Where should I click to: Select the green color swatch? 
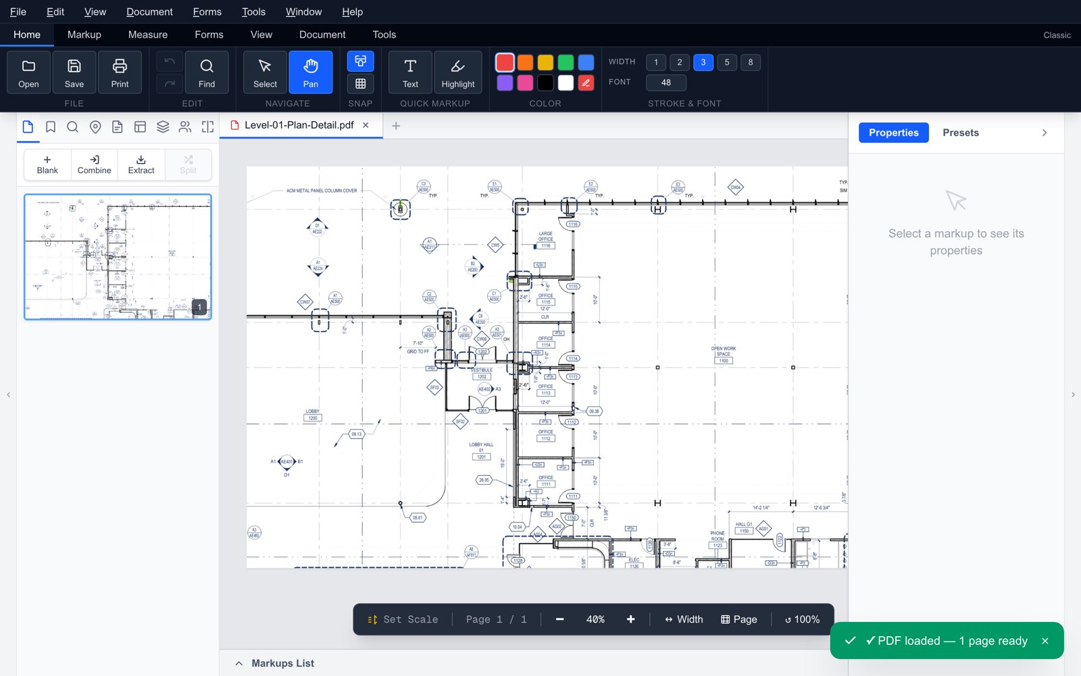pyautogui.click(x=566, y=62)
